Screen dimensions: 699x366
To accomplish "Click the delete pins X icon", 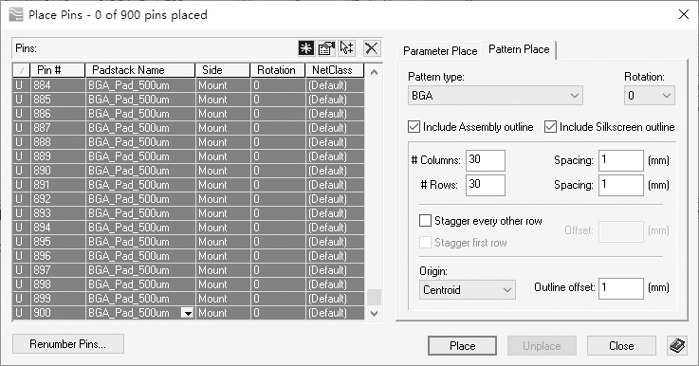I will pos(372,48).
